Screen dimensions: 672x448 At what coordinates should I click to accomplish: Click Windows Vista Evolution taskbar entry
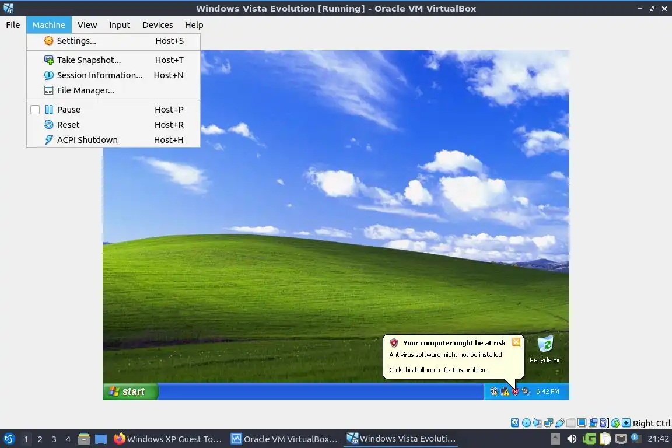click(x=401, y=439)
